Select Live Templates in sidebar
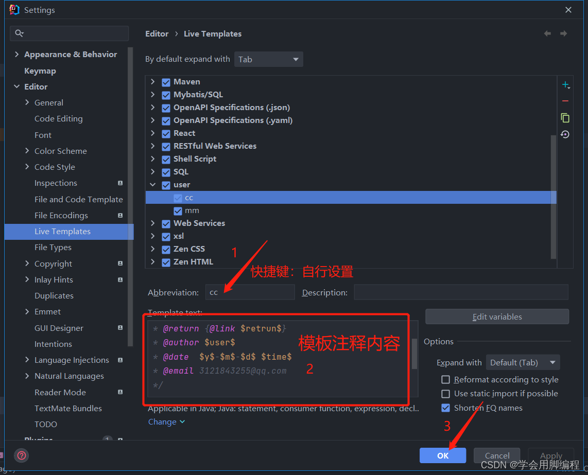 pos(69,231)
